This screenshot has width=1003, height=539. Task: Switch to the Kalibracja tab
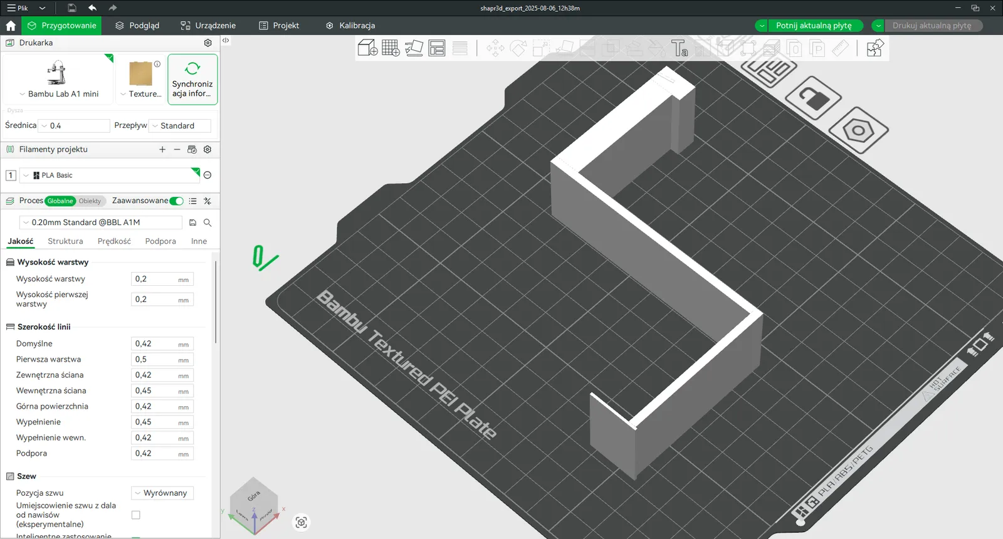point(350,26)
